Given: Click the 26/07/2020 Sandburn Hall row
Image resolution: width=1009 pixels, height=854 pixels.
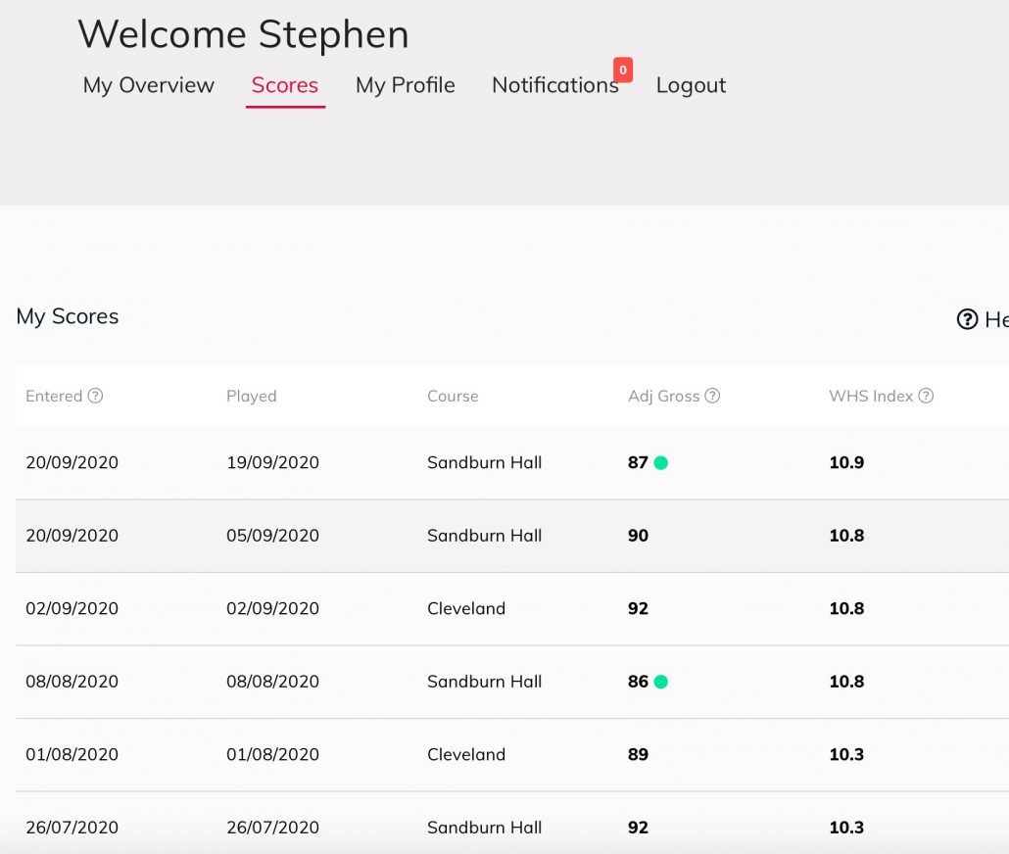Looking at the screenshot, I should click(x=392, y=828).
